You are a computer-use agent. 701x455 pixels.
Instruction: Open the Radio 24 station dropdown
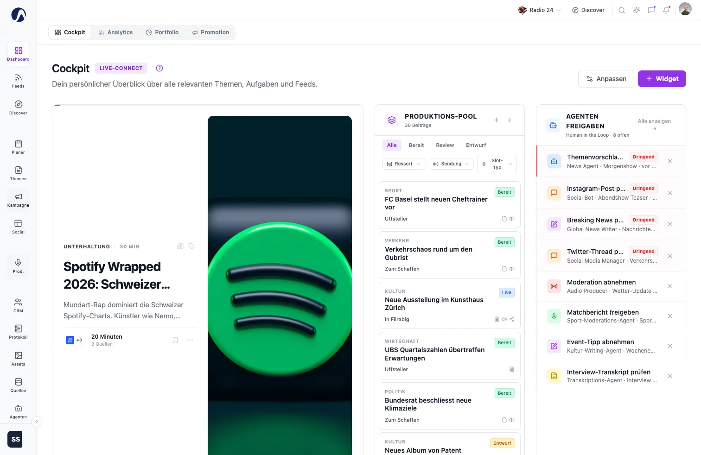(x=540, y=10)
